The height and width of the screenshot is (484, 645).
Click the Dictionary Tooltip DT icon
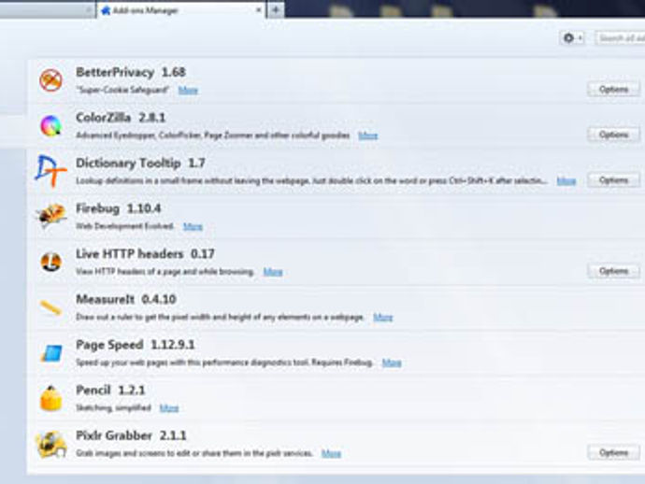tap(50, 171)
